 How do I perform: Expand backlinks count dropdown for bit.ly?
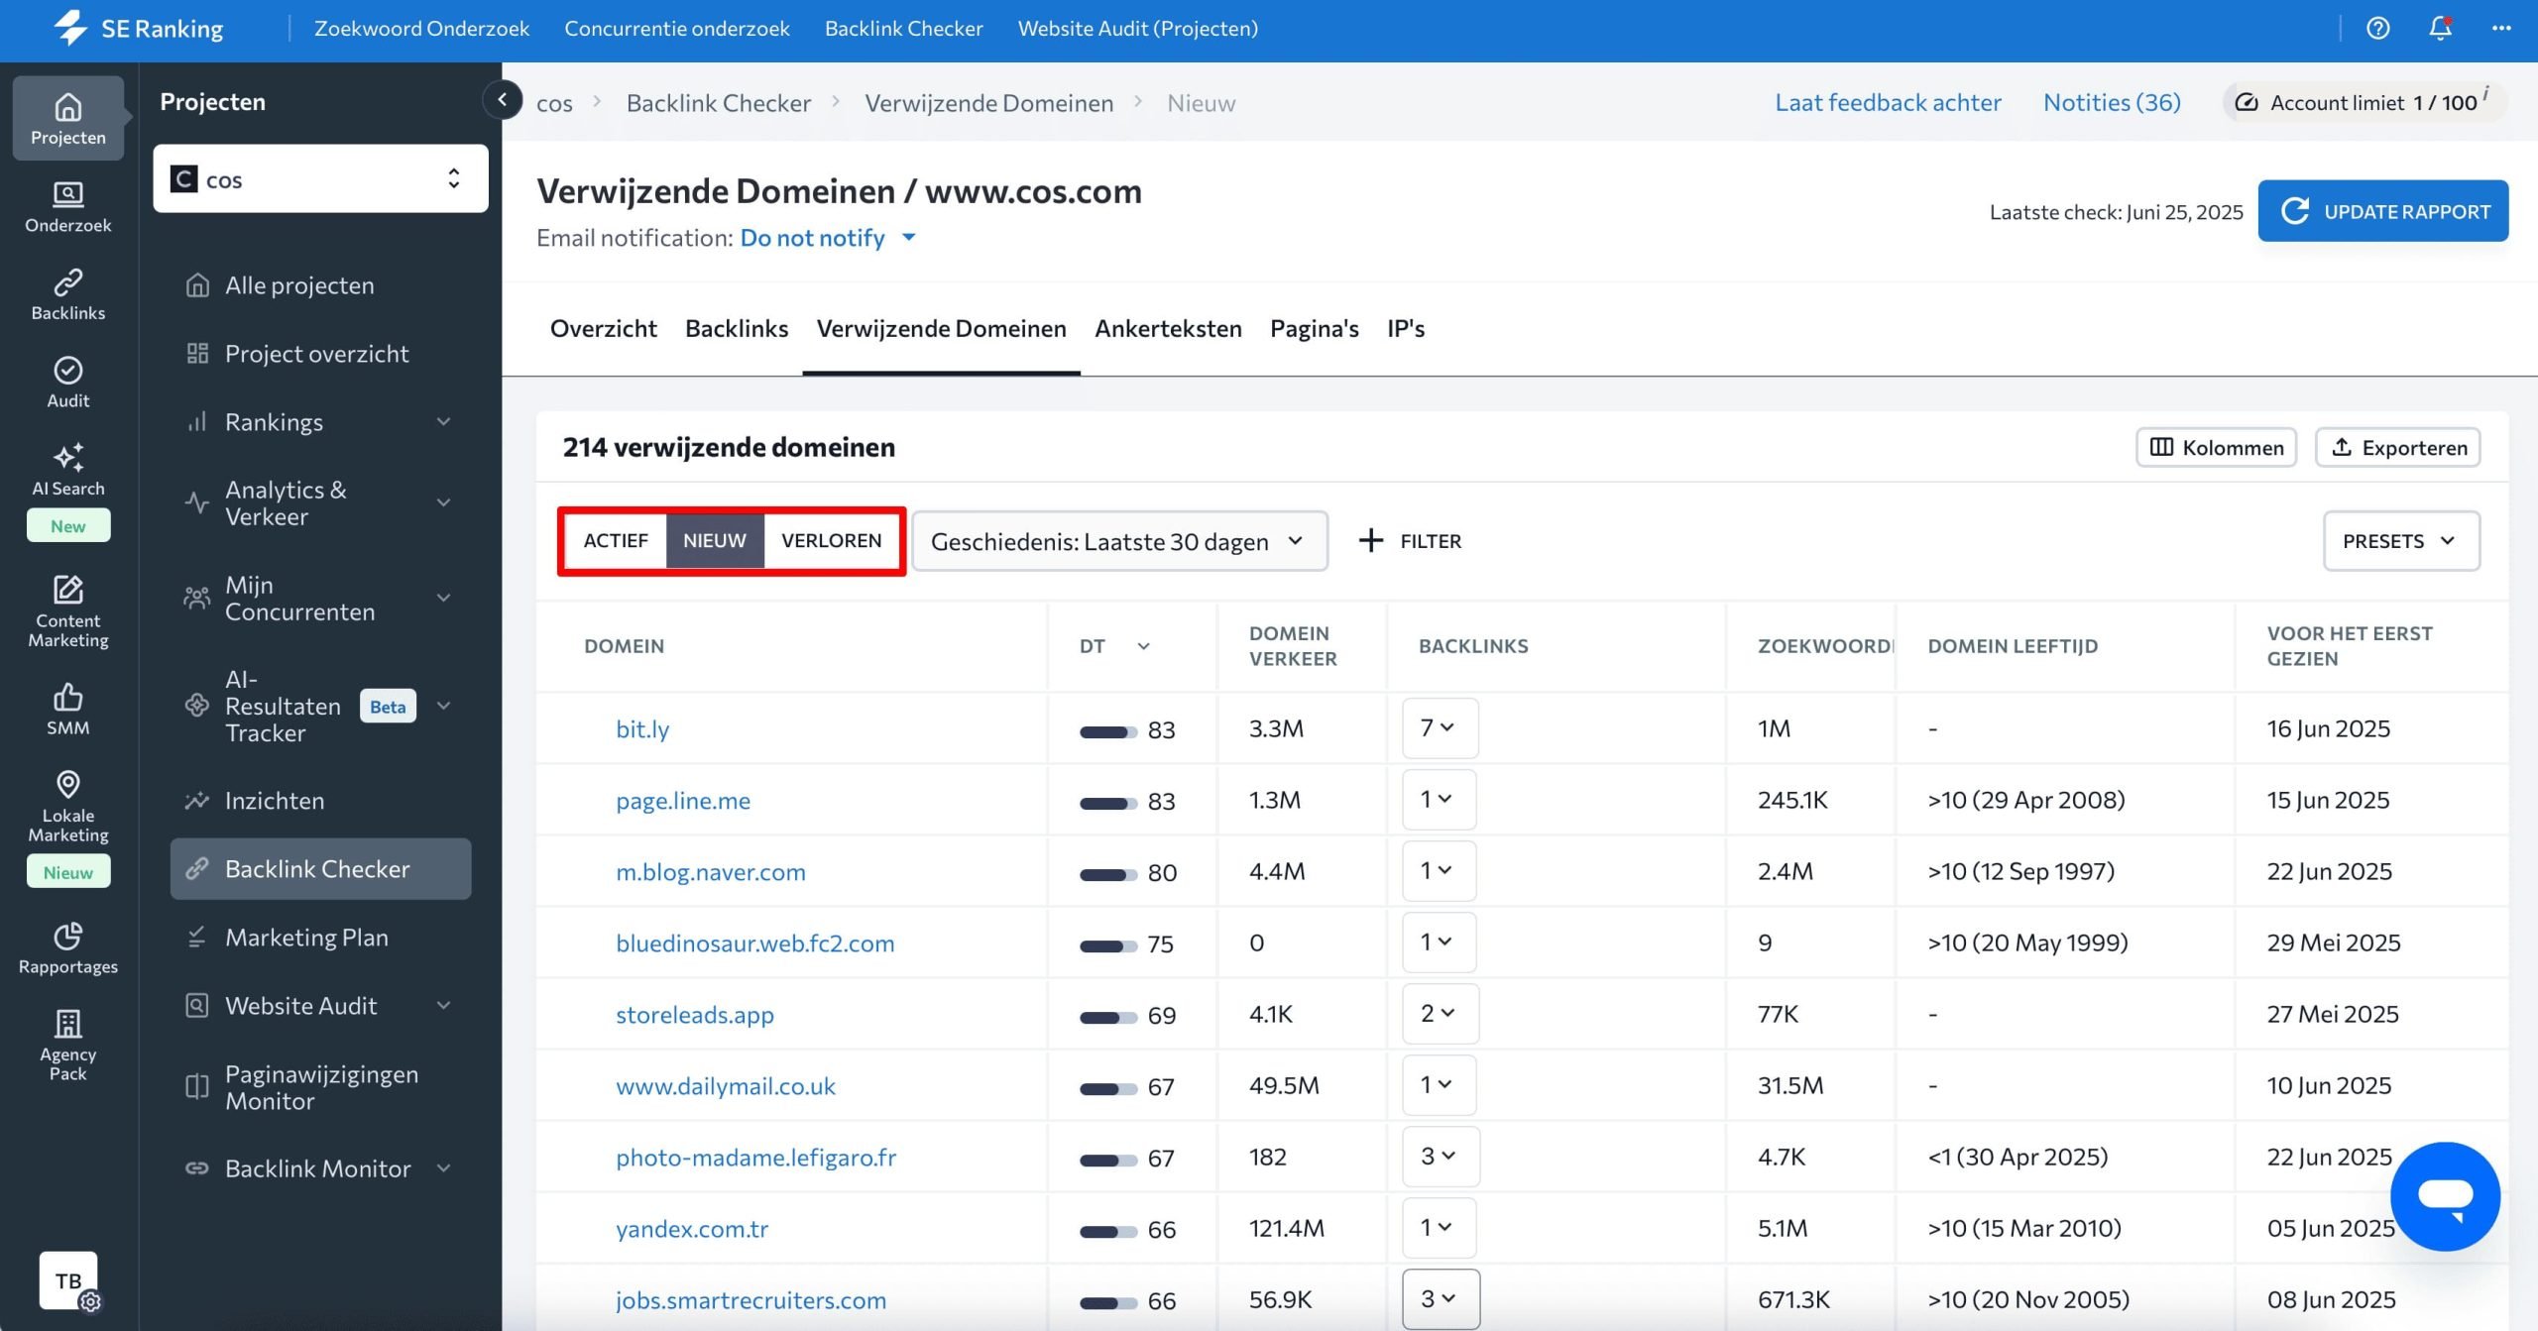(1440, 728)
